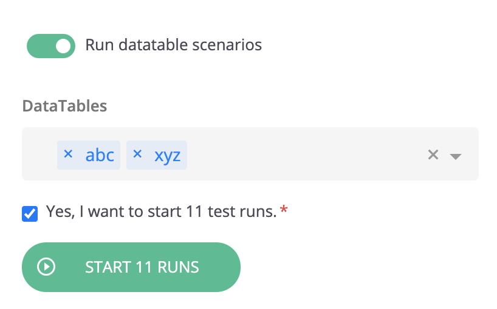Screen dimensions: 497x309
Task: Click 'Yes, I want to start 11 test runs' text
Action: pyautogui.click(x=161, y=211)
